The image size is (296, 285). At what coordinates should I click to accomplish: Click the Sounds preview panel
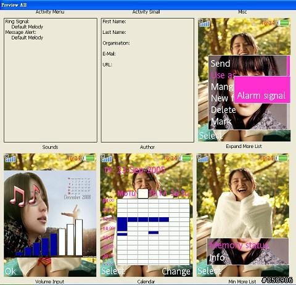[51, 80]
